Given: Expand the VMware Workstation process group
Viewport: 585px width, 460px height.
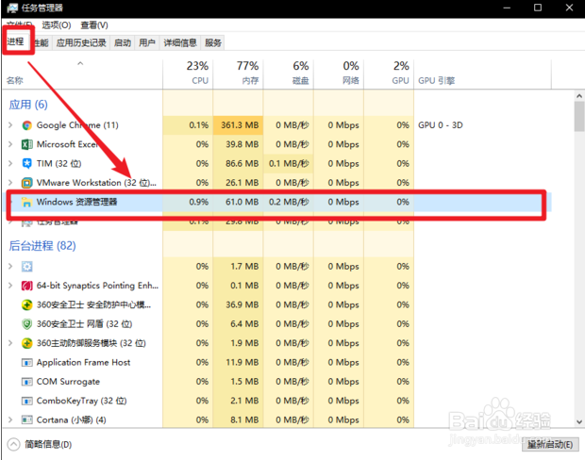Looking at the screenshot, I should 10,183.
